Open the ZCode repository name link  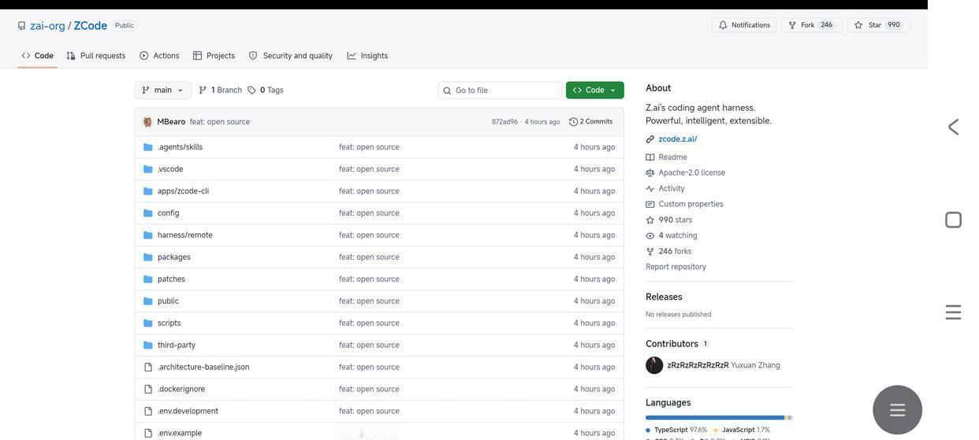pyautogui.click(x=91, y=25)
